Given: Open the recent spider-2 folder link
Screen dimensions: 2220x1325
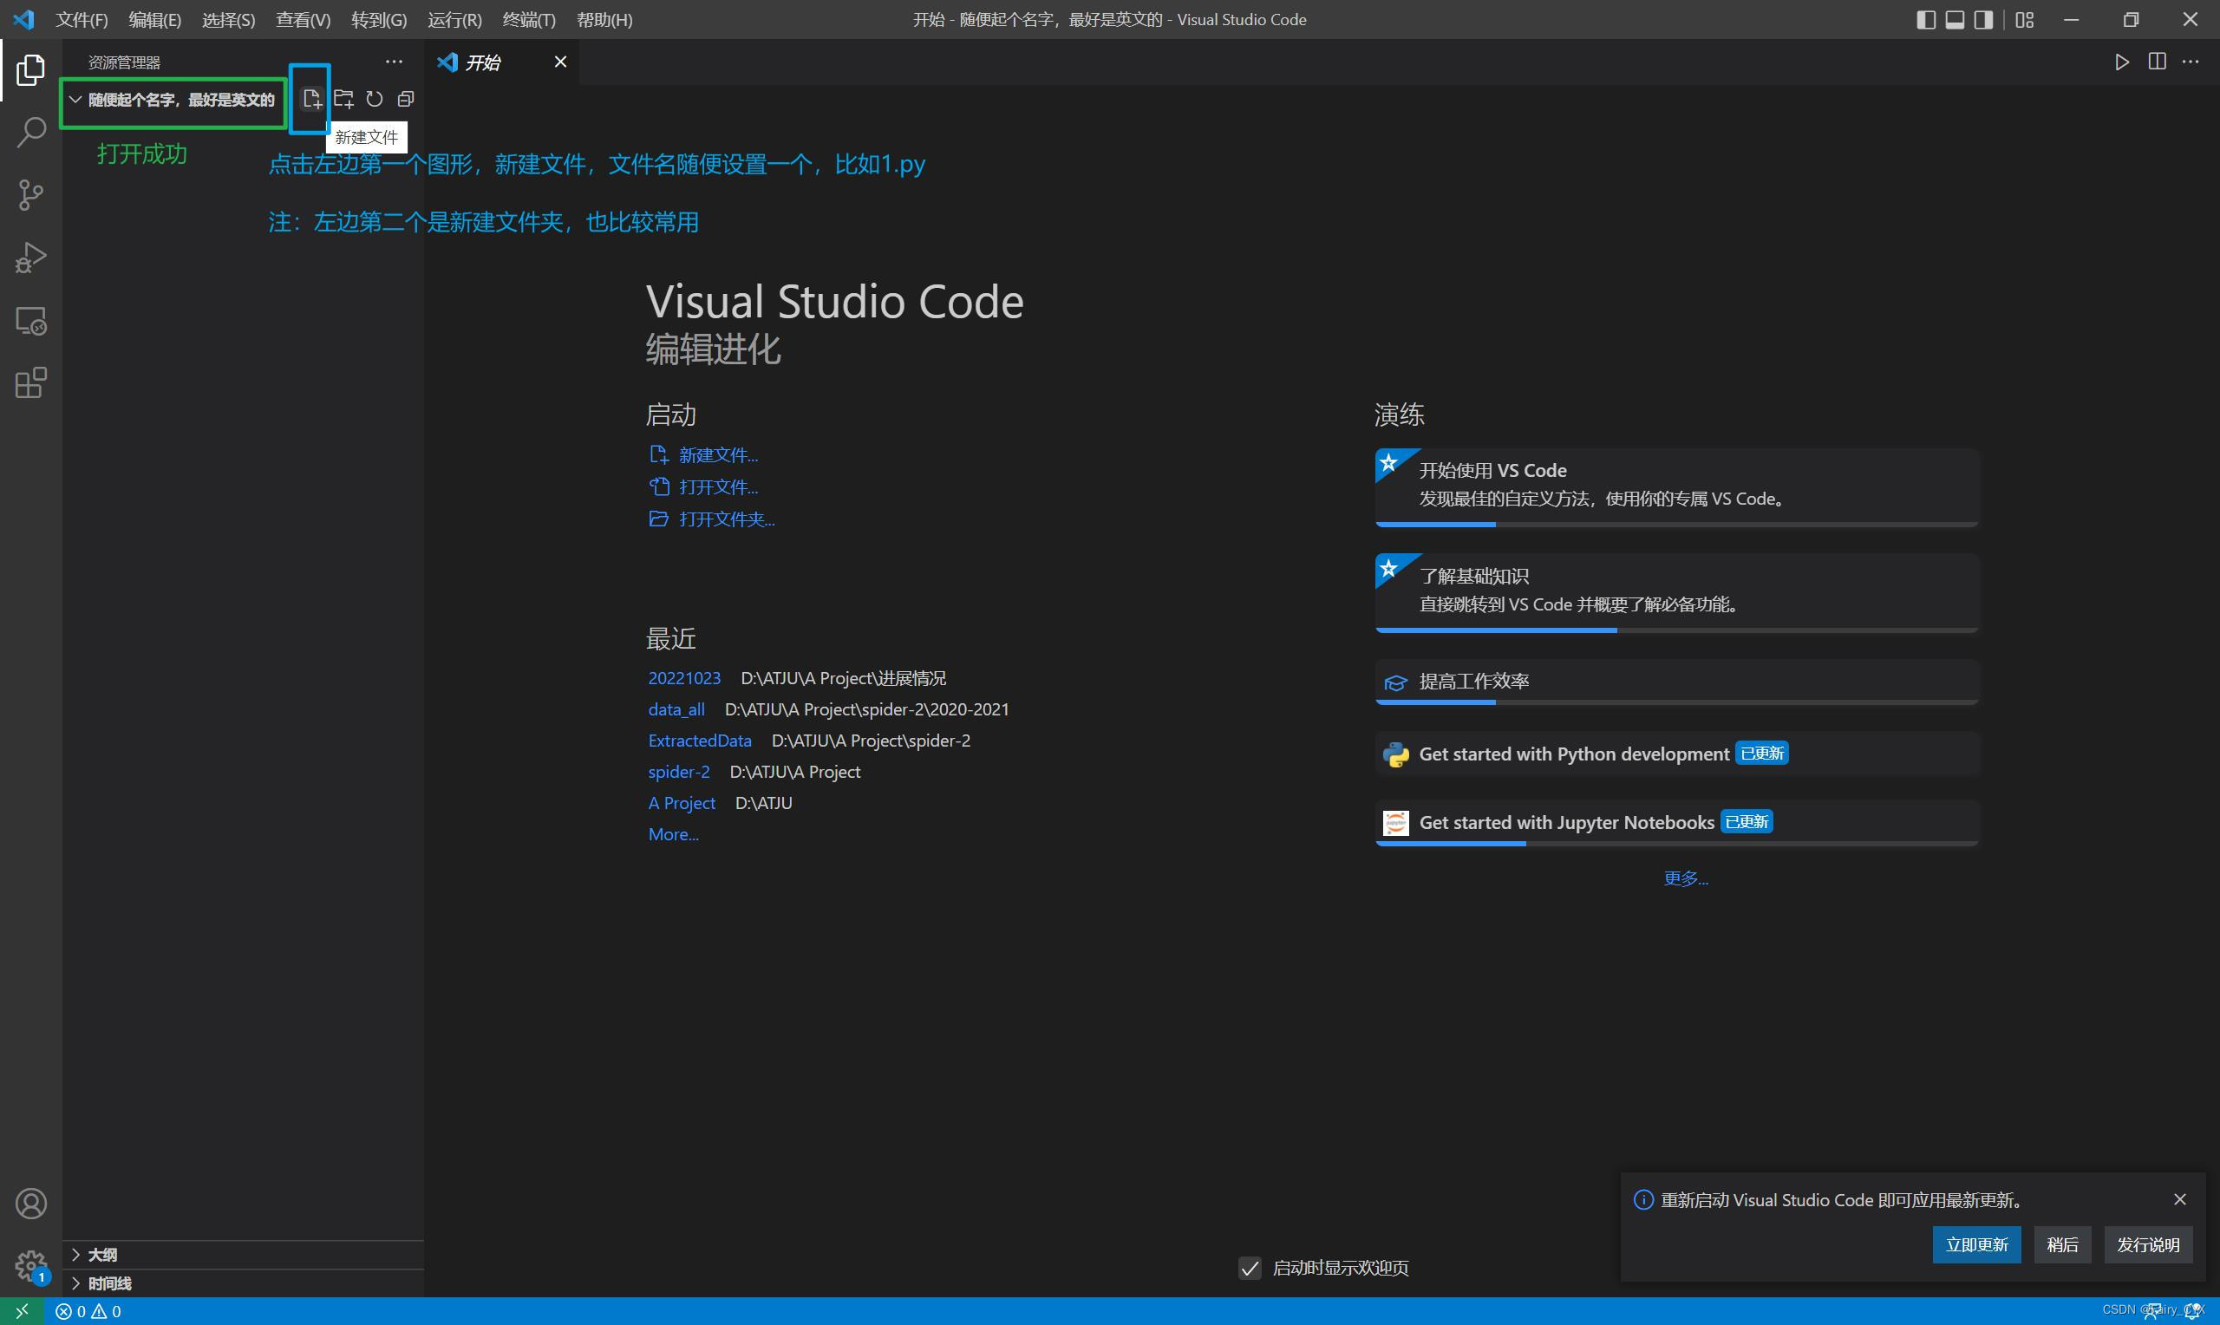Looking at the screenshot, I should click(678, 772).
